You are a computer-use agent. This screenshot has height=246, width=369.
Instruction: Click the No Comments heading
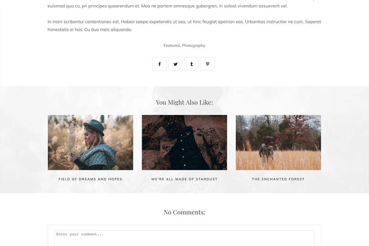coord(184,212)
